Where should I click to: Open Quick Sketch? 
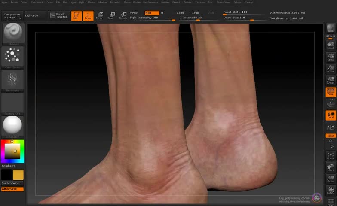(x=59, y=15)
